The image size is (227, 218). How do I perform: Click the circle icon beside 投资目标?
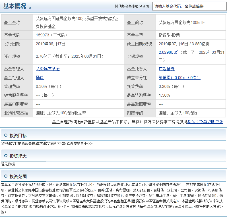pos(6,135)
